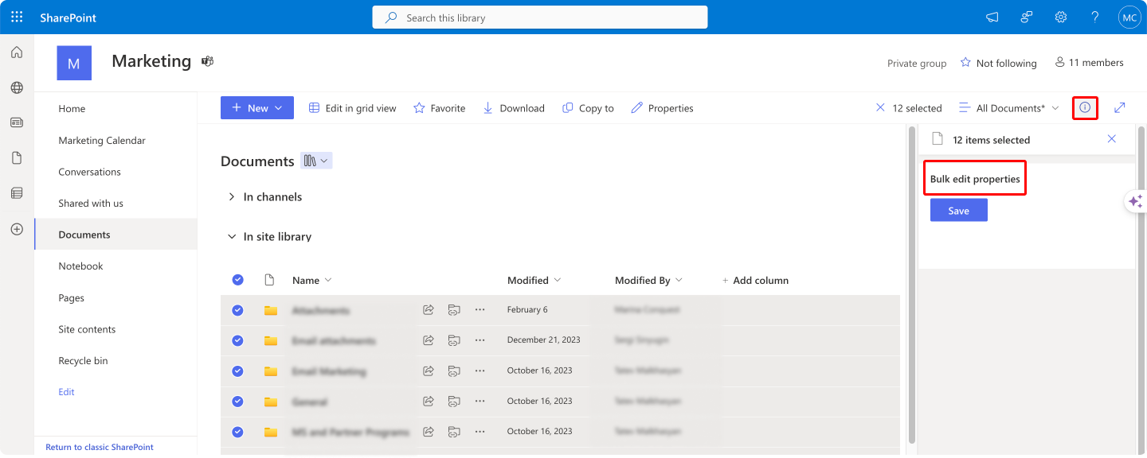
Task: Uncheck the folder modified February 6
Action: [237, 310]
